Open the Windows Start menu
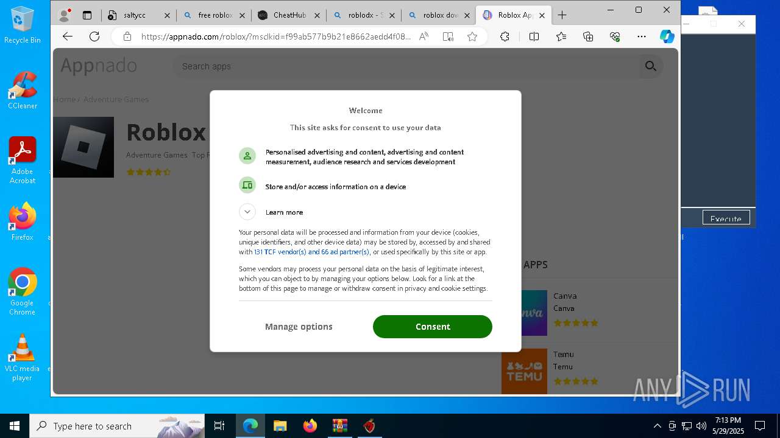 (15, 426)
